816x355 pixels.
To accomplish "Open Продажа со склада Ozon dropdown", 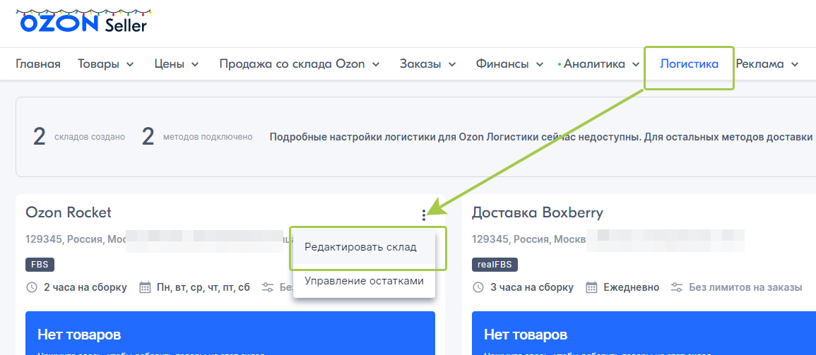I will (x=300, y=64).
